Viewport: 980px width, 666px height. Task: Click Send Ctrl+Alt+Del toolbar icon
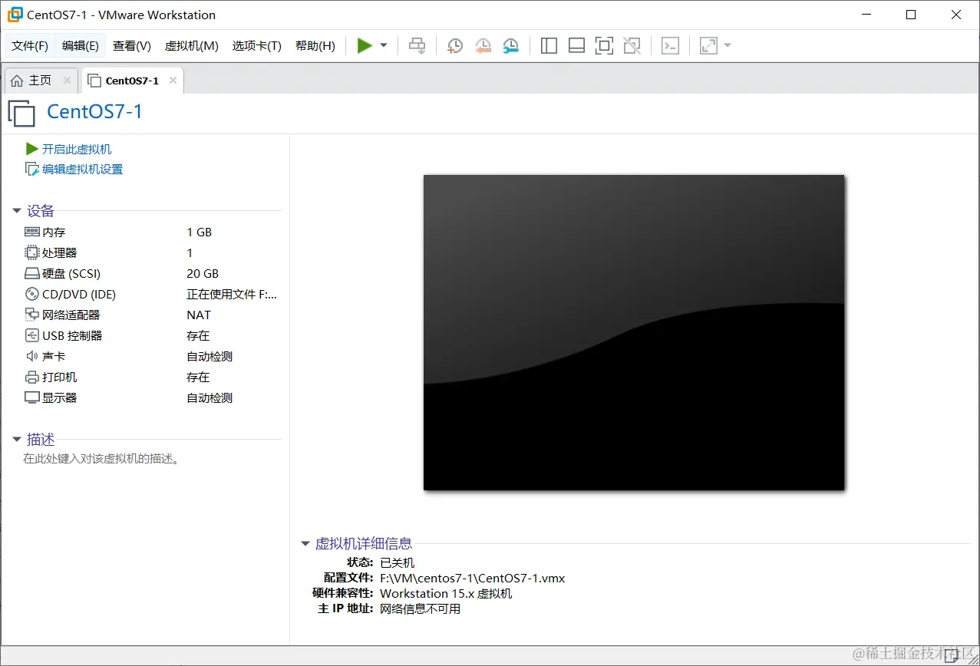tap(417, 46)
